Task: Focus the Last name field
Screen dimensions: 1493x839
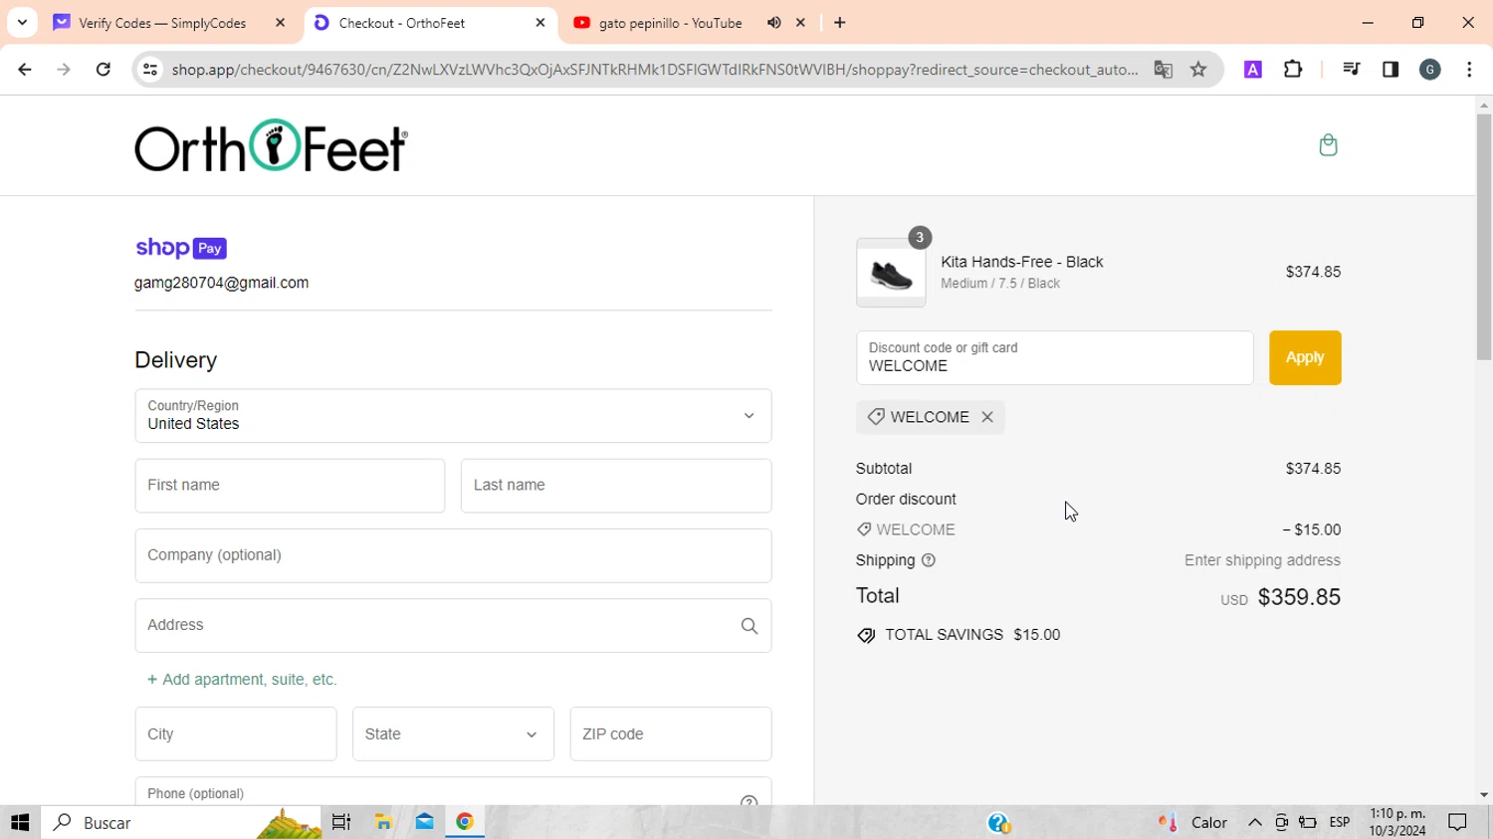Action: pyautogui.click(x=616, y=486)
